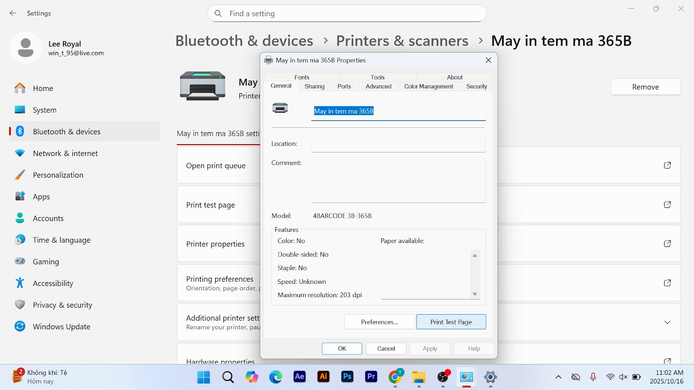The height and width of the screenshot is (390, 694).
Task: Launch Photoshop from the taskbar
Action: click(x=347, y=377)
